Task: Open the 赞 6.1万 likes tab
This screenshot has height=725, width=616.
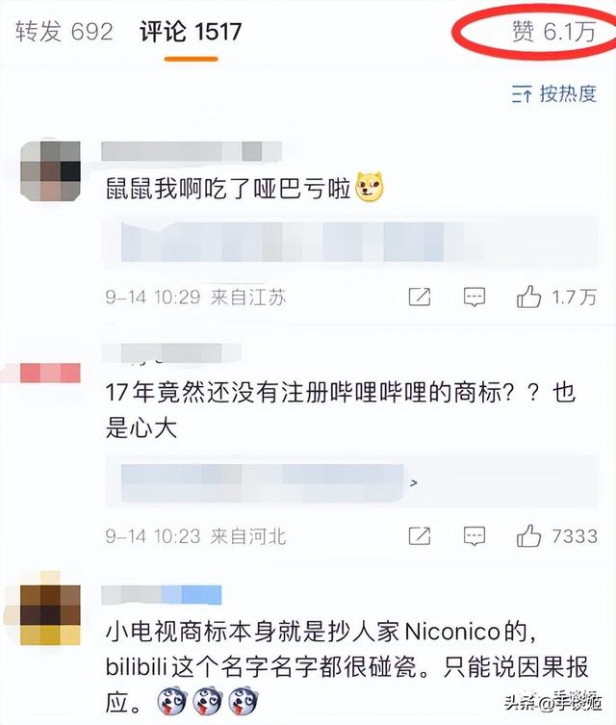Action: click(553, 32)
